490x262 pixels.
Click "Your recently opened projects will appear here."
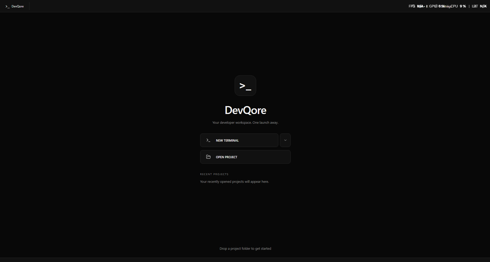(234, 181)
